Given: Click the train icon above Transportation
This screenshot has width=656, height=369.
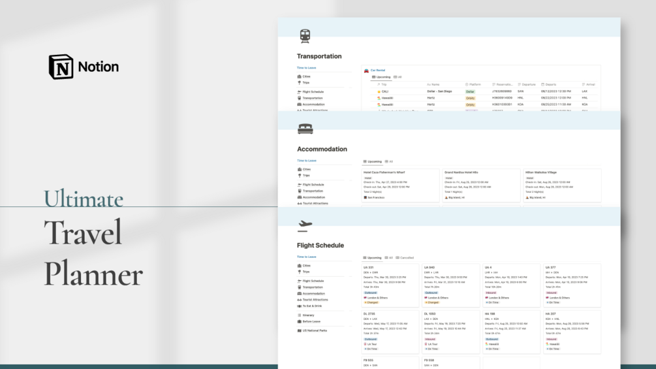Looking at the screenshot, I should click(305, 36).
